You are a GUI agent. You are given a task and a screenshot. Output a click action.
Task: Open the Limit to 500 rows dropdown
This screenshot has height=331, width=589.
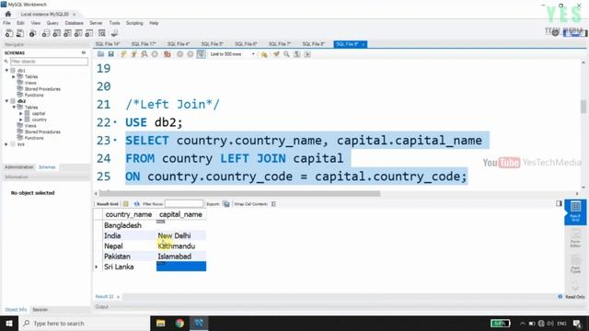pyautogui.click(x=233, y=54)
